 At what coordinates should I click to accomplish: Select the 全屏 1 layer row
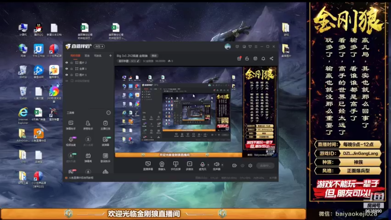pos(88,68)
